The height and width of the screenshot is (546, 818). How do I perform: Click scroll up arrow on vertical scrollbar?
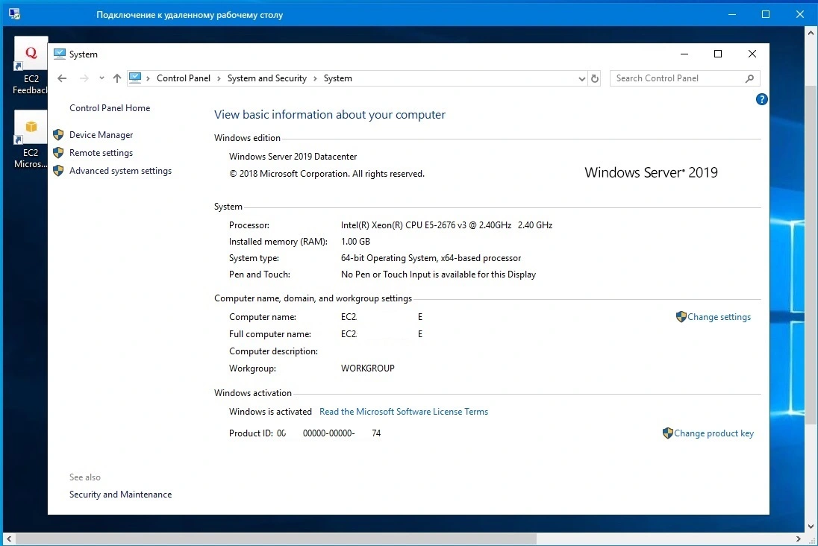811,32
